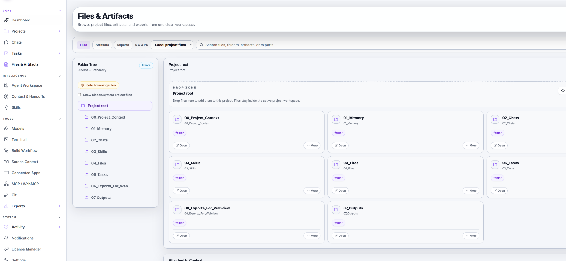Switch to the Files tab
Image resolution: width=566 pixels, height=261 pixels.
click(x=83, y=45)
